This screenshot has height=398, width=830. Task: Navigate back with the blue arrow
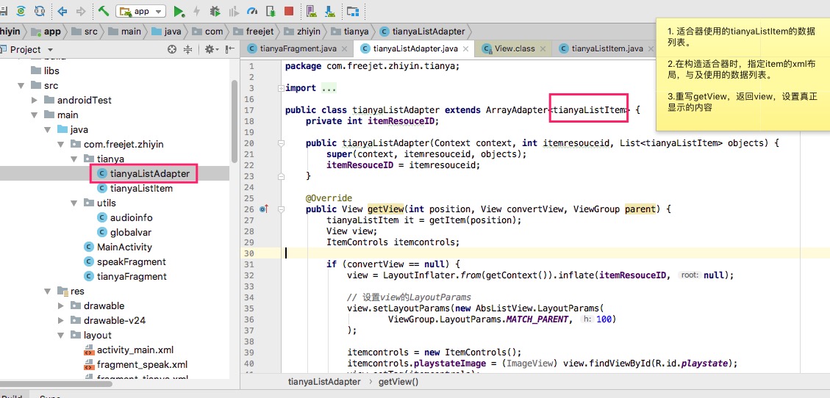[x=62, y=11]
